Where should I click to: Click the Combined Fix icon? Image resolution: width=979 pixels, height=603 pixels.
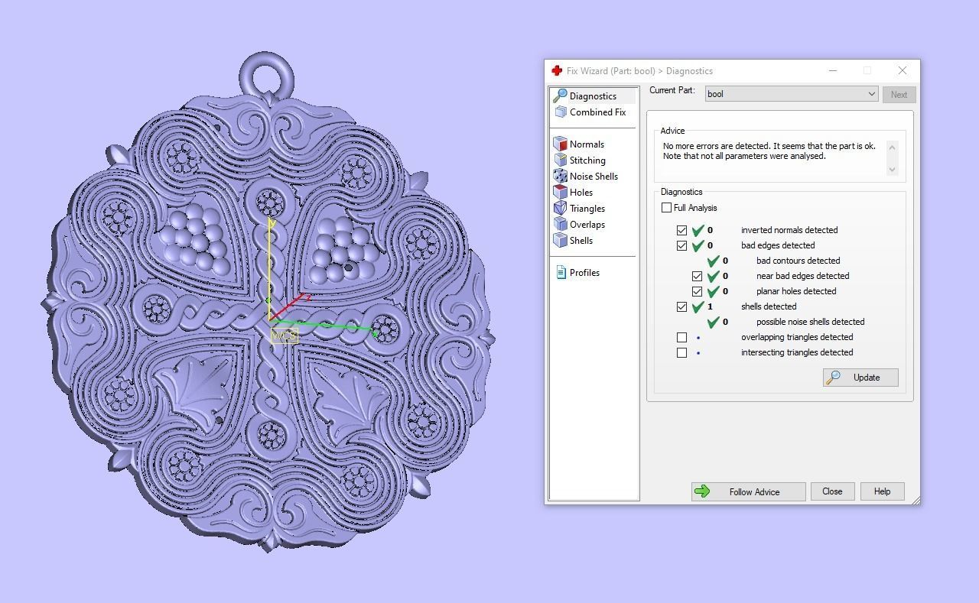[560, 112]
